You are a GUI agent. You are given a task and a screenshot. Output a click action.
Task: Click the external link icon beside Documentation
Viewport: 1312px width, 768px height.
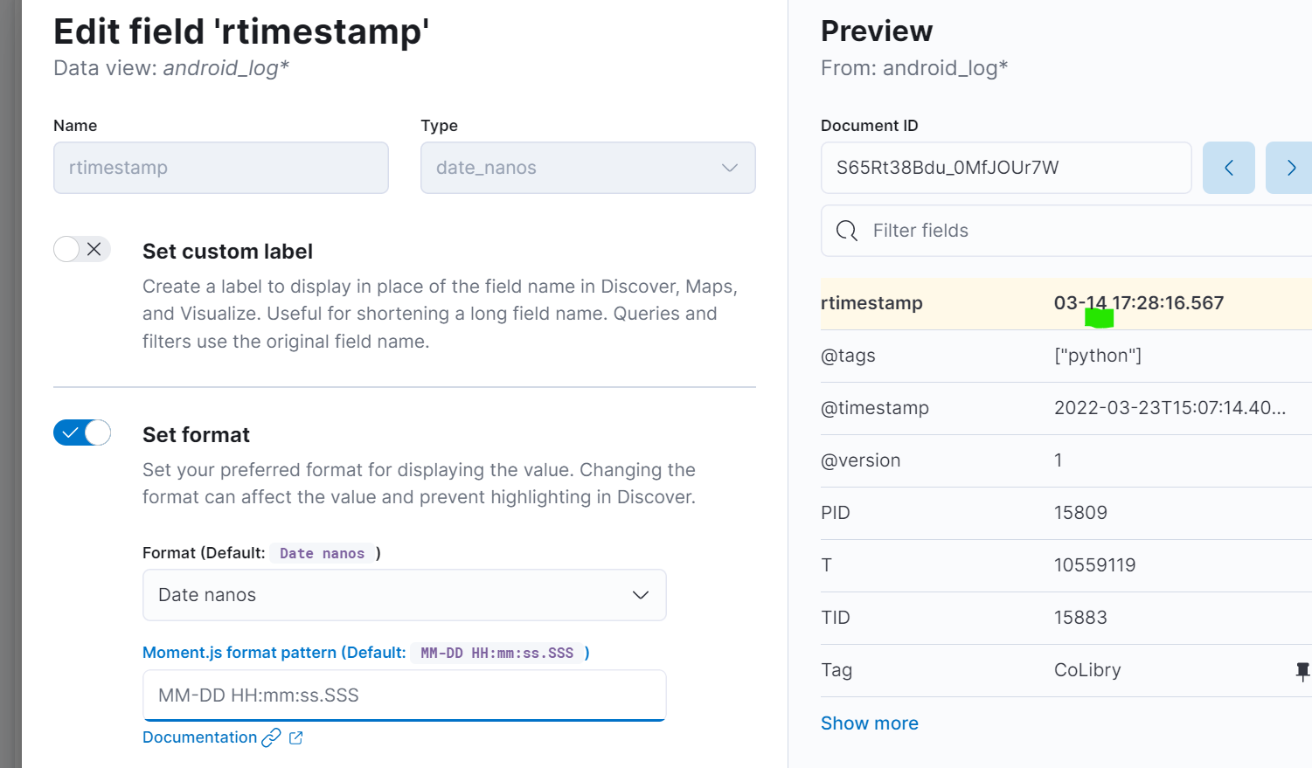[x=296, y=737]
